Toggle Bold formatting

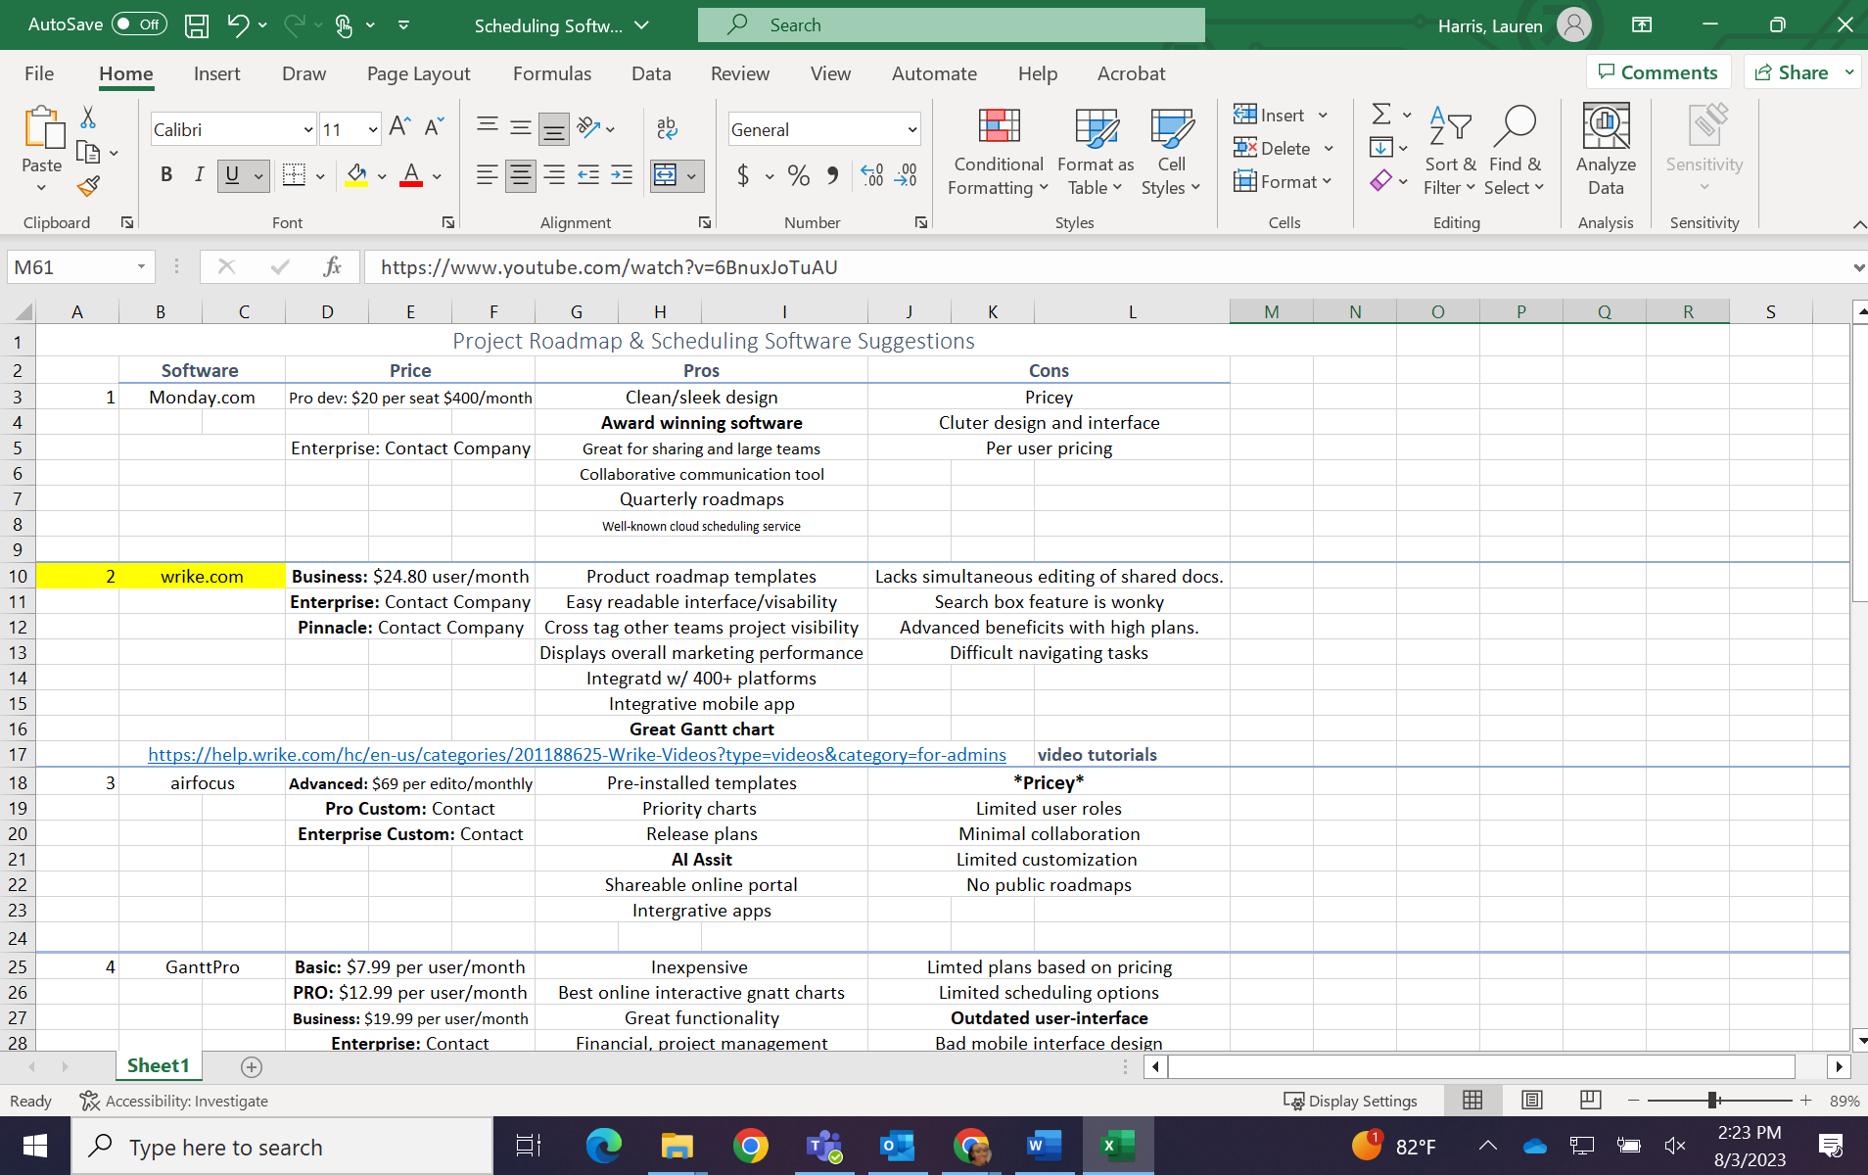166,175
